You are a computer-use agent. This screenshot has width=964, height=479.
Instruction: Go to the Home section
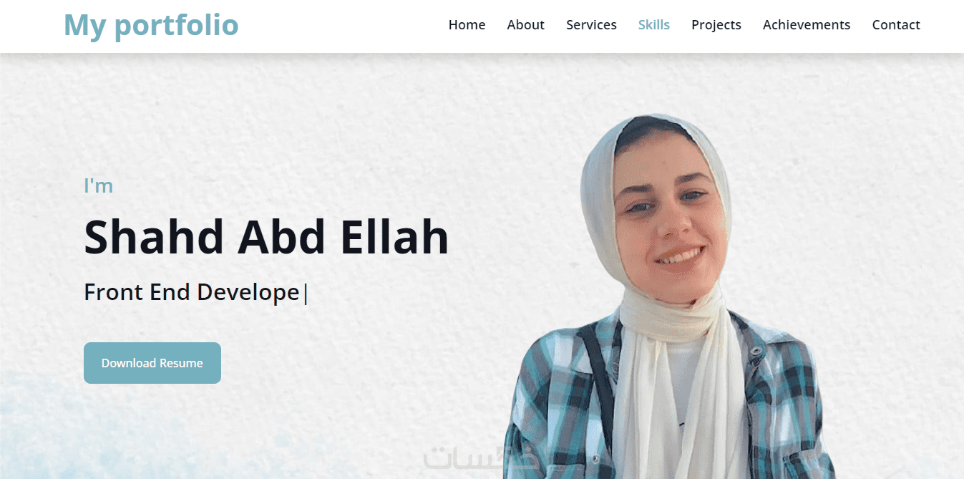(467, 25)
